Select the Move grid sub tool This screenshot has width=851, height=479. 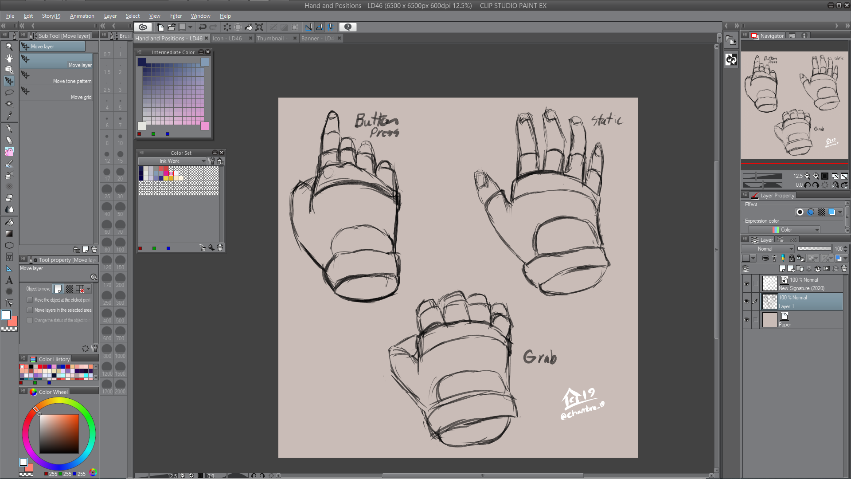(56, 93)
